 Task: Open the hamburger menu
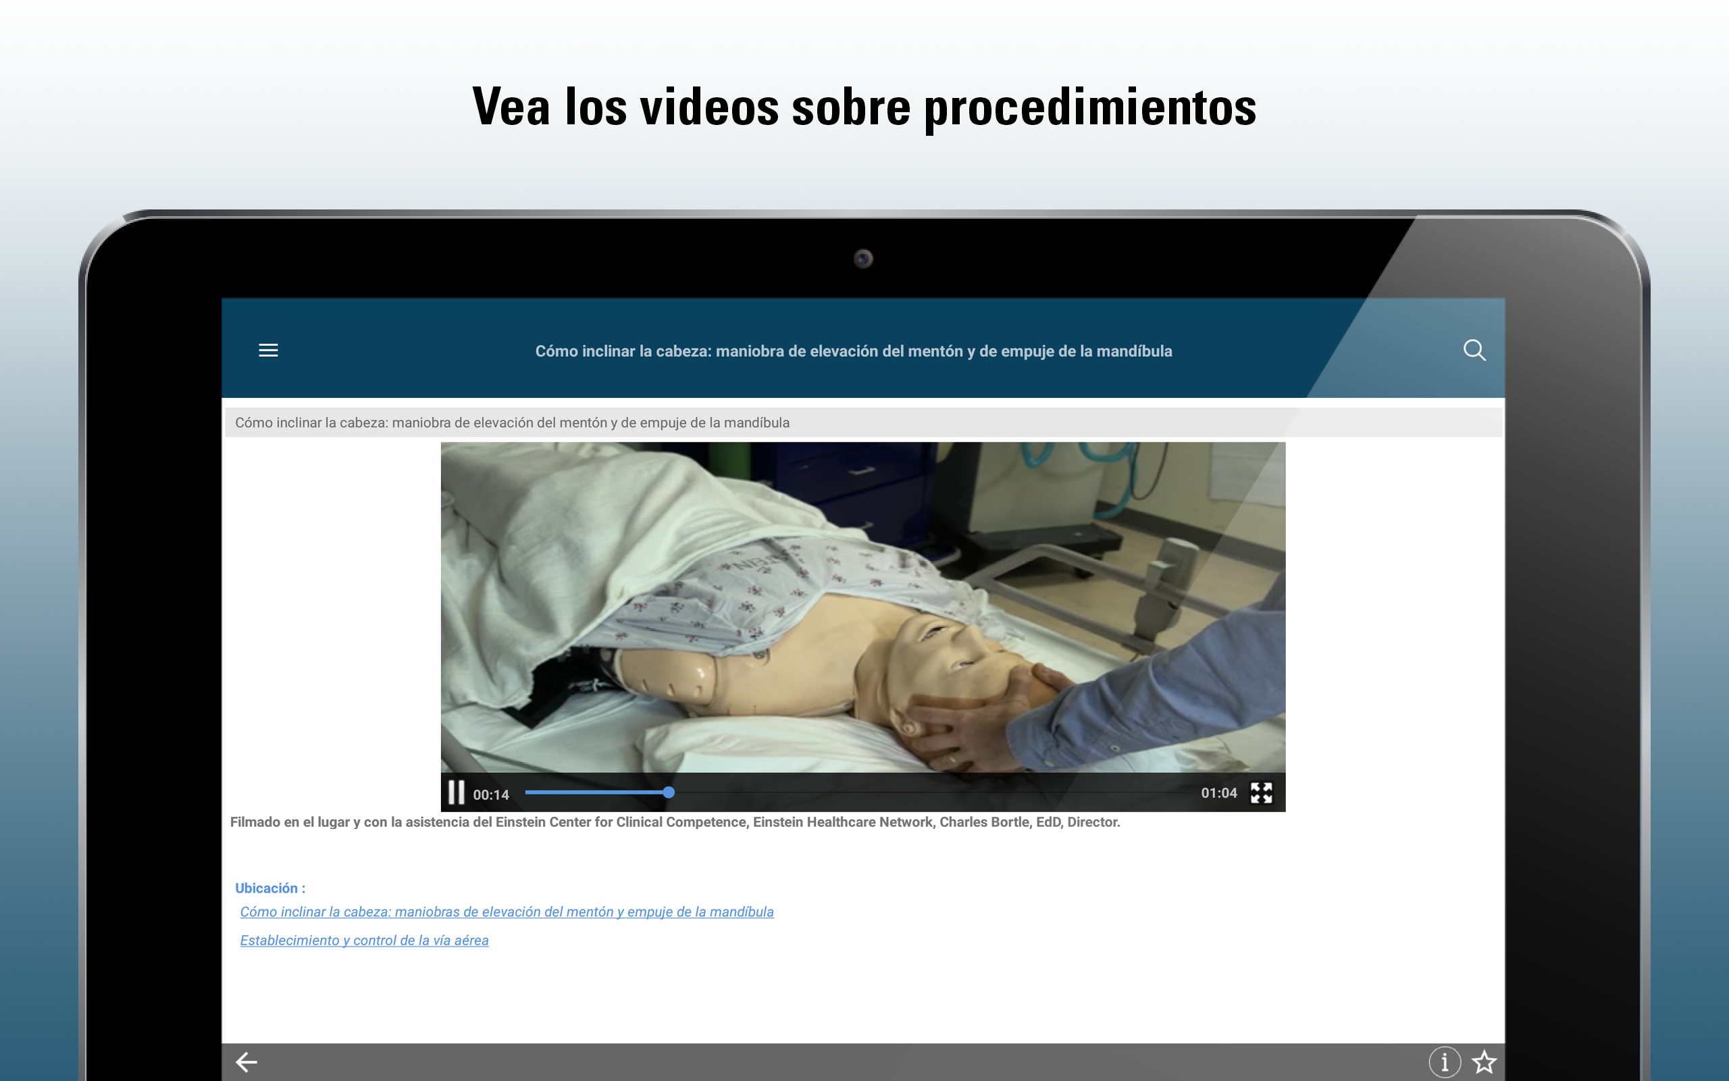point(268,351)
